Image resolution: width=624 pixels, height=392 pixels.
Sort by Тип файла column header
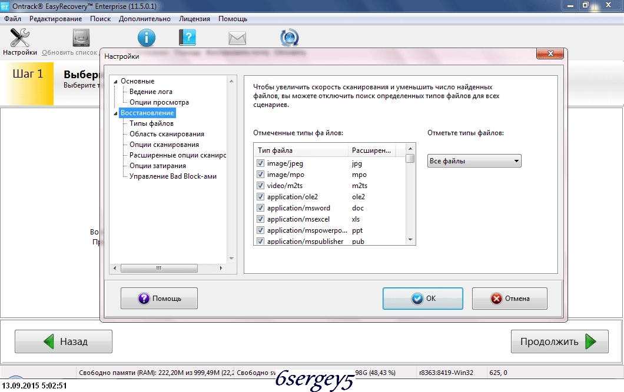[301, 150]
